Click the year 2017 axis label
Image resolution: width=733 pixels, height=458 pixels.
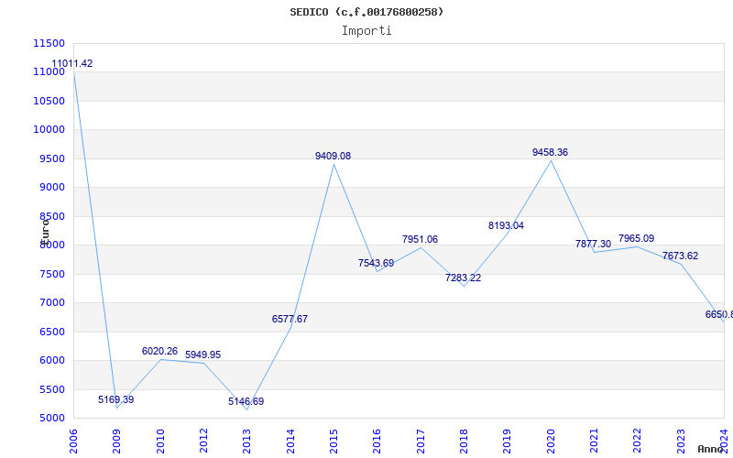[x=421, y=441]
